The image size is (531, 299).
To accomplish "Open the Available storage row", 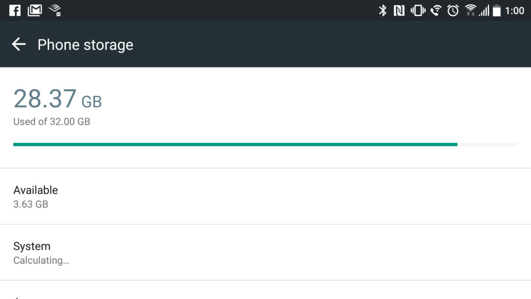I will pyautogui.click(x=265, y=196).
